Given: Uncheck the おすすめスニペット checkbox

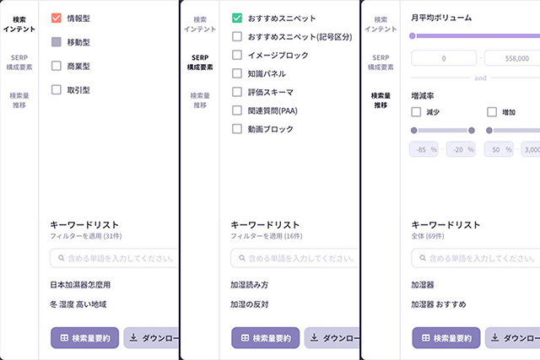Looking at the screenshot, I should click(237, 17).
